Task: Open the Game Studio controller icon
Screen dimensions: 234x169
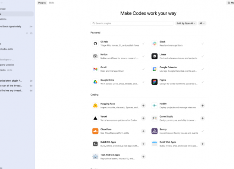Action: click(x=154, y=118)
